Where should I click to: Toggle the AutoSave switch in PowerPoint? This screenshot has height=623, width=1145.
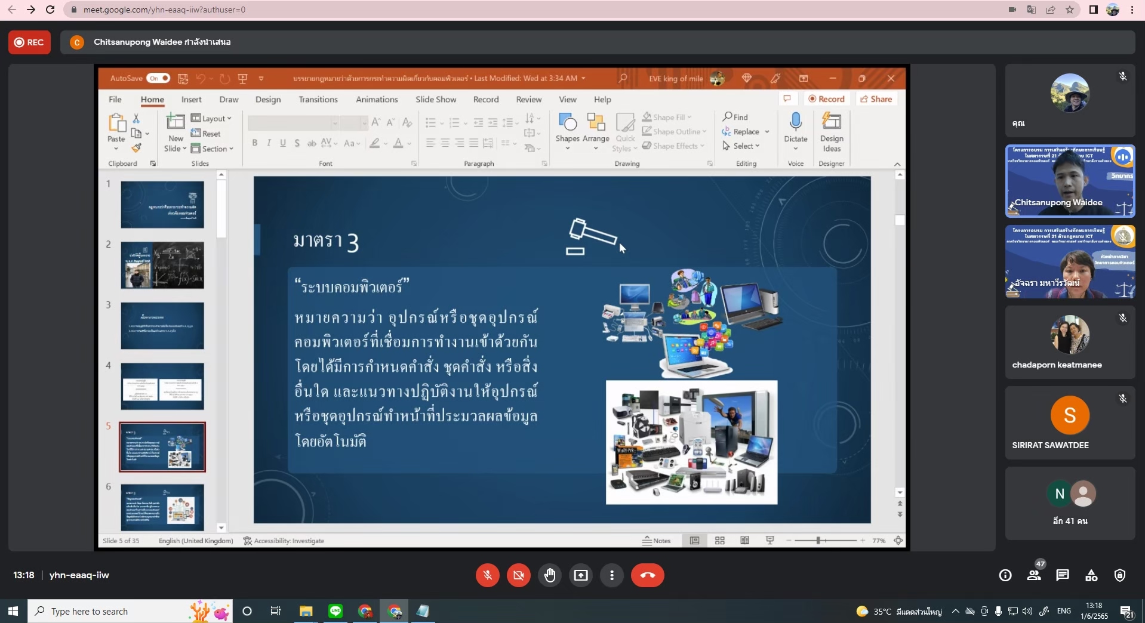tap(158, 78)
